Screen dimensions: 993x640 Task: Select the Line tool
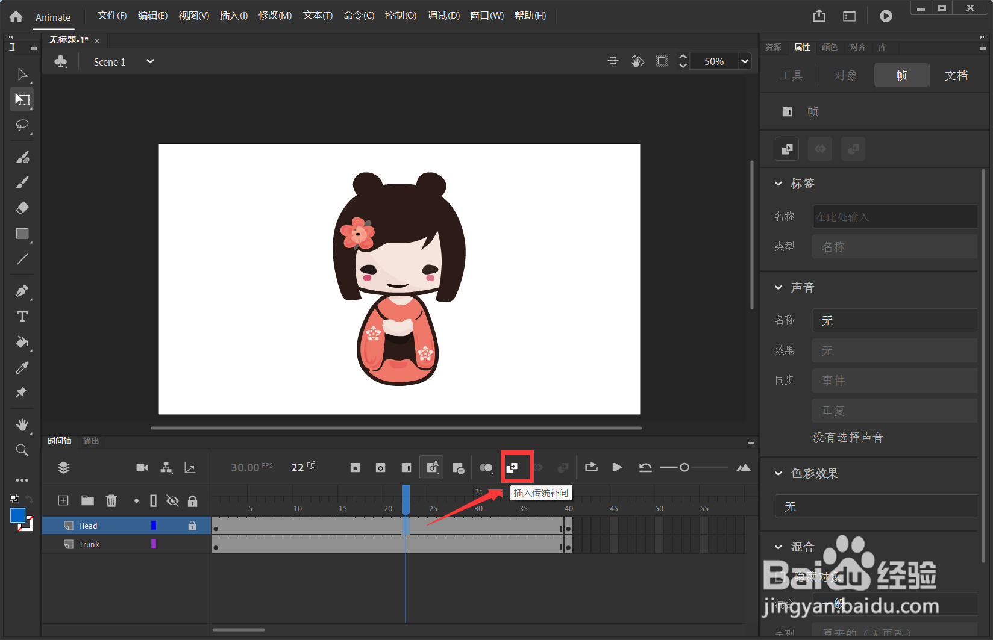pyautogui.click(x=22, y=259)
